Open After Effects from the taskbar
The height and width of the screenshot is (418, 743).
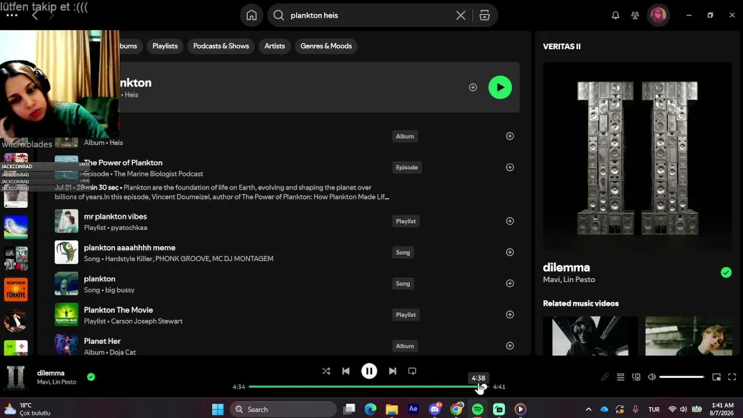click(413, 409)
